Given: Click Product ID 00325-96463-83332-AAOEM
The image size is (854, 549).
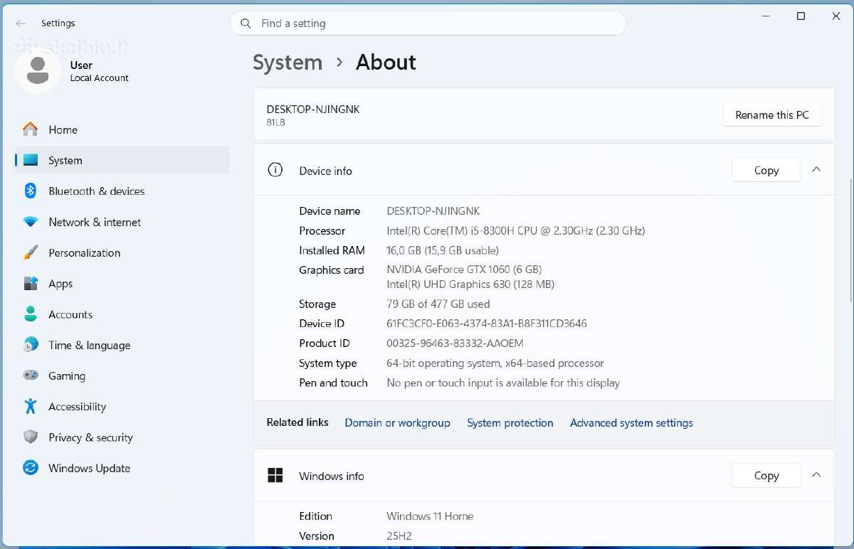Looking at the screenshot, I should (x=455, y=343).
